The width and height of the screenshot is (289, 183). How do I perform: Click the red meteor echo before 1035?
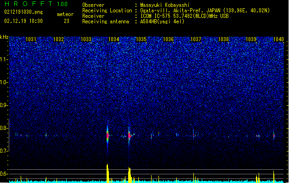[130, 136]
